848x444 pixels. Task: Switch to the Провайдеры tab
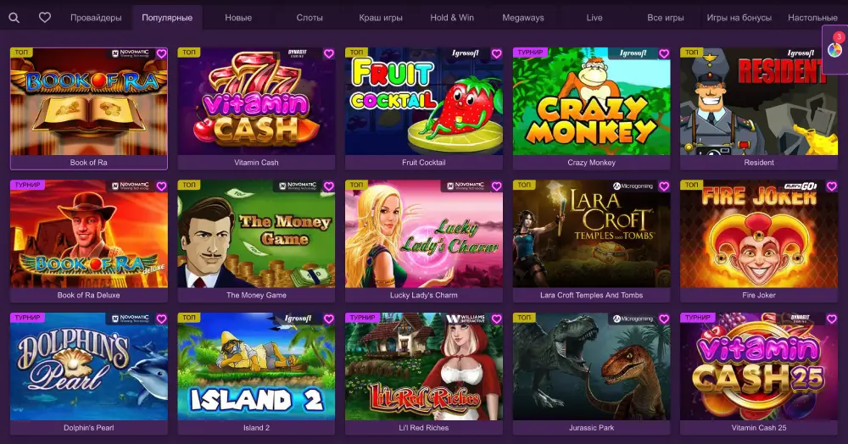pyautogui.click(x=96, y=18)
